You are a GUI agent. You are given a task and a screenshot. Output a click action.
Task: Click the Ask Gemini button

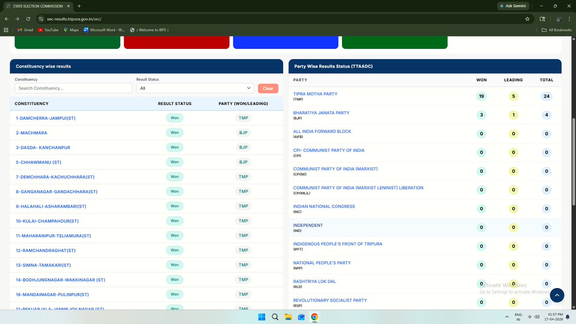[513, 6]
